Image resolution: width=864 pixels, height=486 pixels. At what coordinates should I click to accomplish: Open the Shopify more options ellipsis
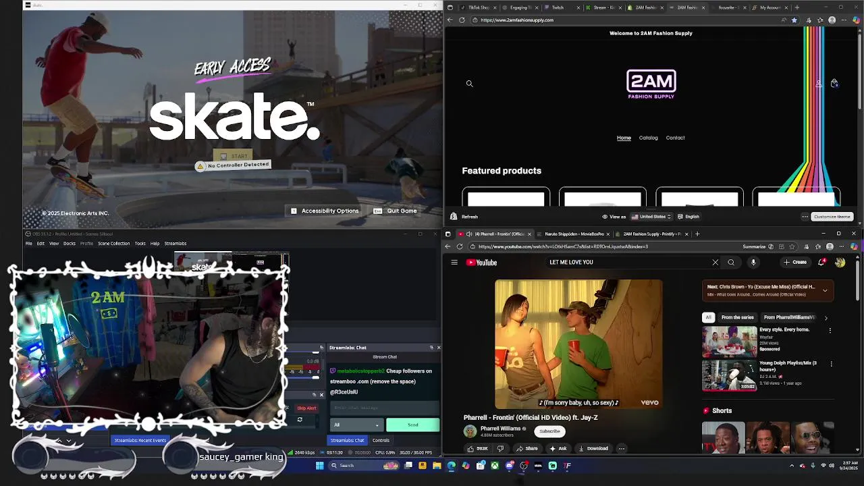(805, 217)
